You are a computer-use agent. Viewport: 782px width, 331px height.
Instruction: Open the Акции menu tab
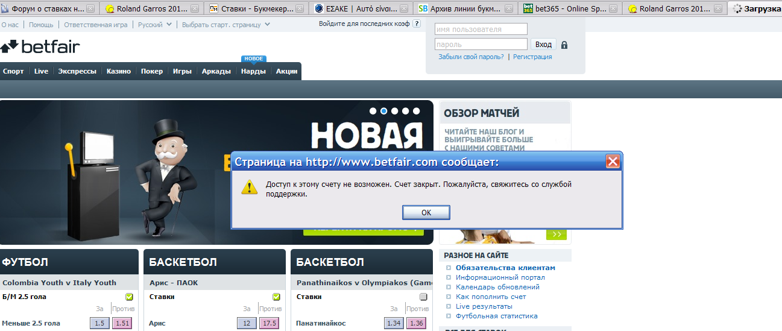(286, 71)
